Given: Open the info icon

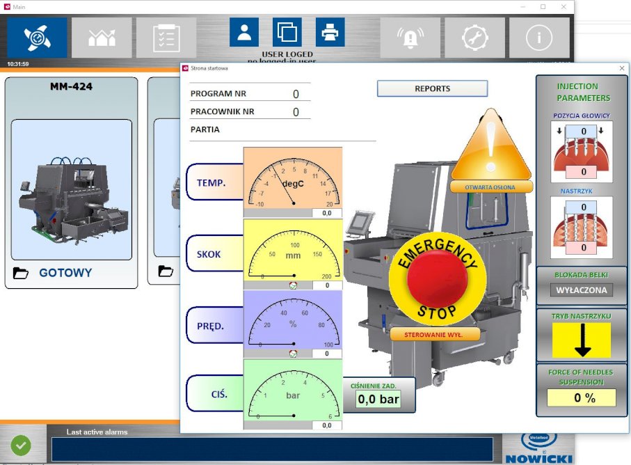Looking at the screenshot, I should point(539,38).
